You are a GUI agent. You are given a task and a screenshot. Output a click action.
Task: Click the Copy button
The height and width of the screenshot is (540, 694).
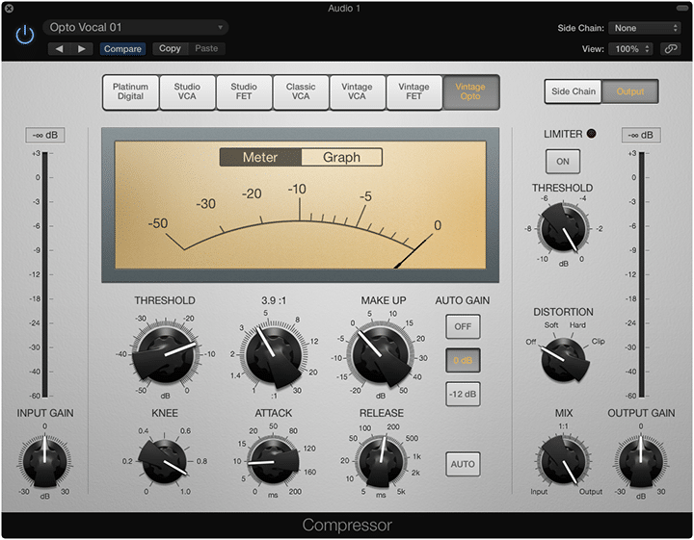(x=170, y=48)
